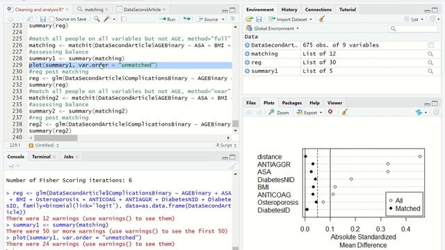Save the current R script
The height and width of the screenshot is (250, 445).
tap(43, 19)
